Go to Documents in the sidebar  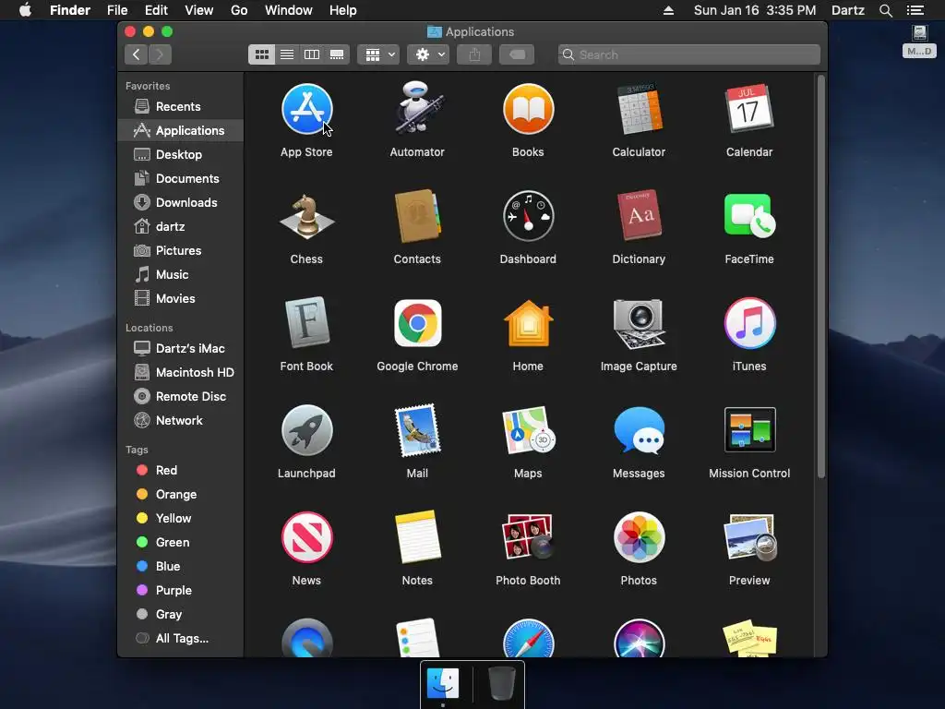coord(181,179)
